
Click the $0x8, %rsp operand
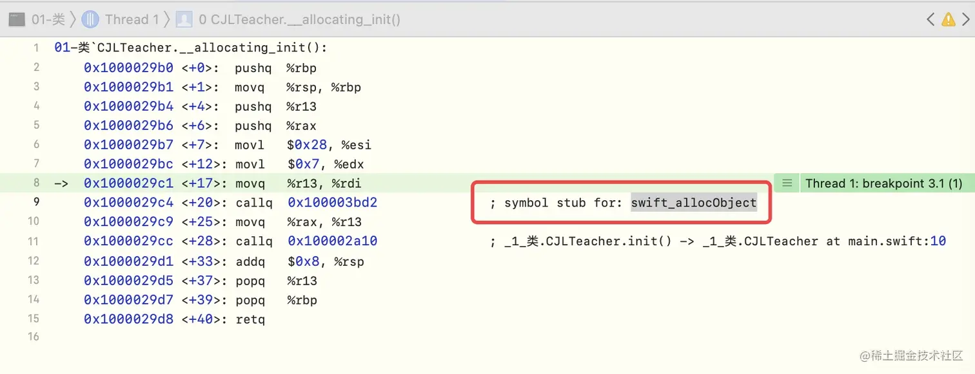[326, 261]
